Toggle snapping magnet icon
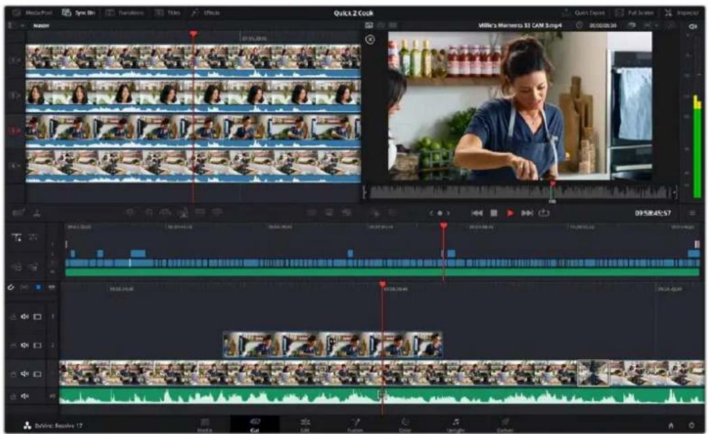708x434 pixels. 11,287
